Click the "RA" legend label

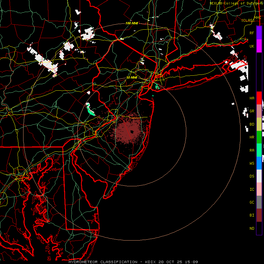pos(252,150)
